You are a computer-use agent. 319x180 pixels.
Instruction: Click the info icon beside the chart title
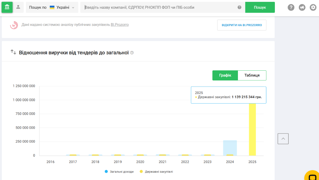(132, 53)
